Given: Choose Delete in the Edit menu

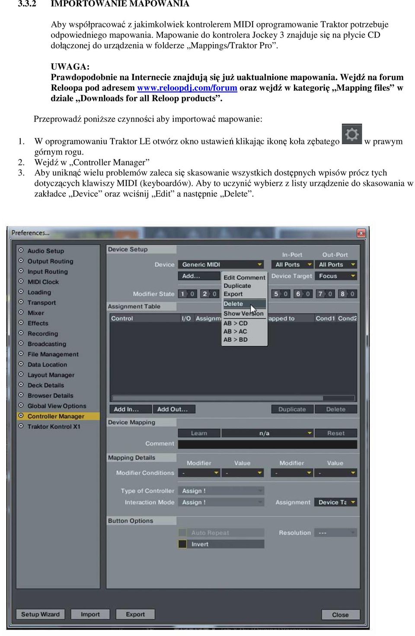Looking at the screenshot, I should pos(244,304).
